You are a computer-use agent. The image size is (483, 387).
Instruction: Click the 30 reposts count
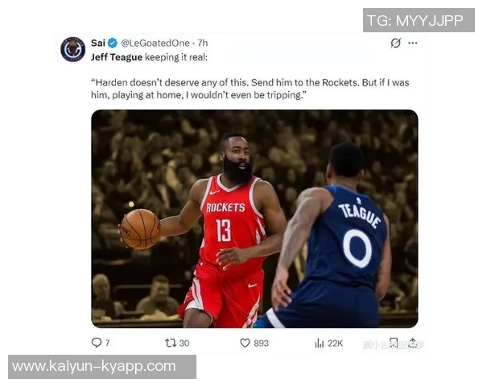pos(184,343)
